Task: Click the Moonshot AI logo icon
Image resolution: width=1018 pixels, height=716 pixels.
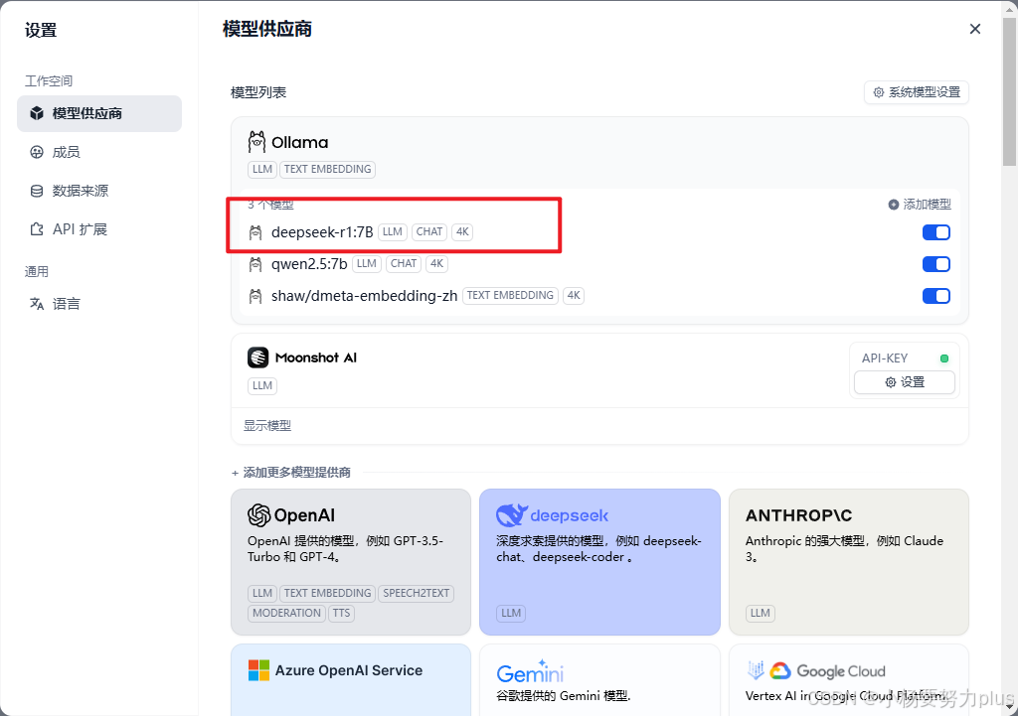Action: coord(257,358)
